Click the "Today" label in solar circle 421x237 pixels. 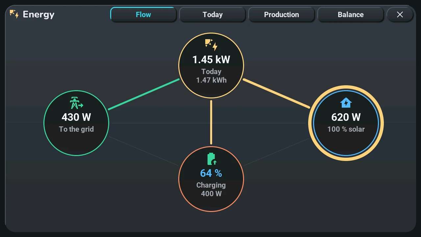pyautogui.click(x=211, y=71)
